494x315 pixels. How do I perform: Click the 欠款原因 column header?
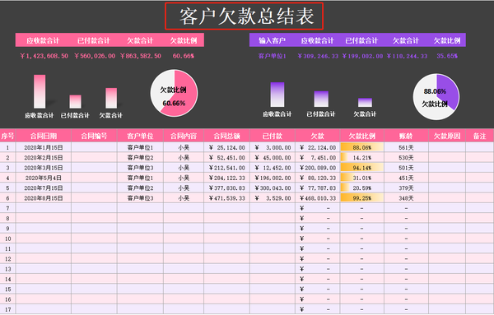pos(447,136)
